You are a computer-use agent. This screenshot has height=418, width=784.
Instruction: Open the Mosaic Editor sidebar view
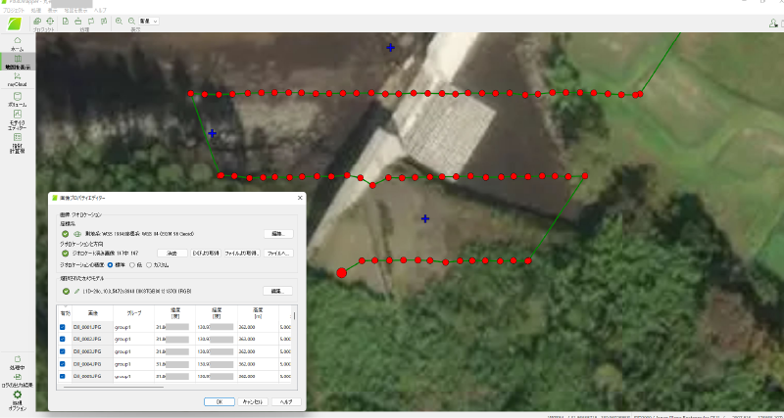pyautogui.click(x=17, y=117)
